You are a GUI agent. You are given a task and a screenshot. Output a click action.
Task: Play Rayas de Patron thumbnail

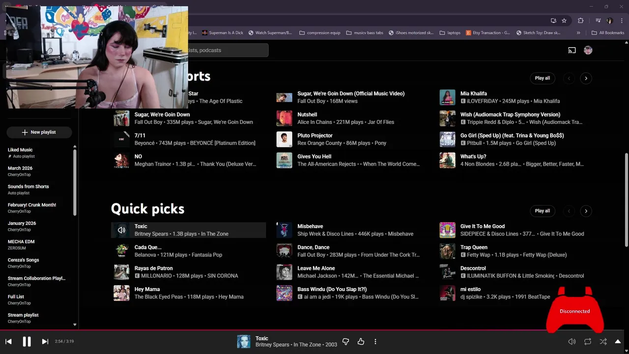tap(121, 272)
